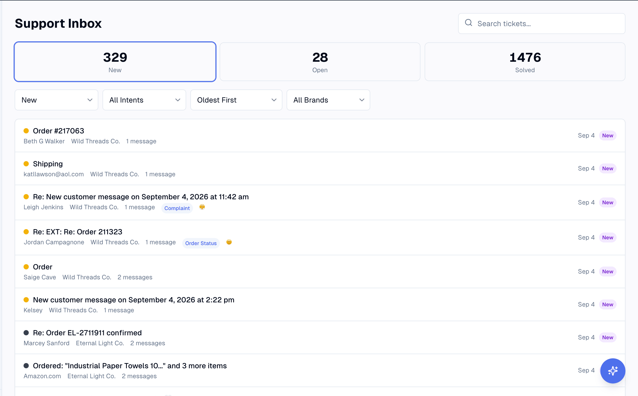The width and height of the screenshot is (638, 396).
Task: Click sender name Beth G Walker
Action: 44,141
